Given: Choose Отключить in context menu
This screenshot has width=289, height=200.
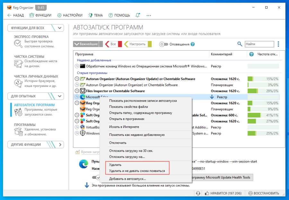Looking at the screenshot, I should click(118, 143).
